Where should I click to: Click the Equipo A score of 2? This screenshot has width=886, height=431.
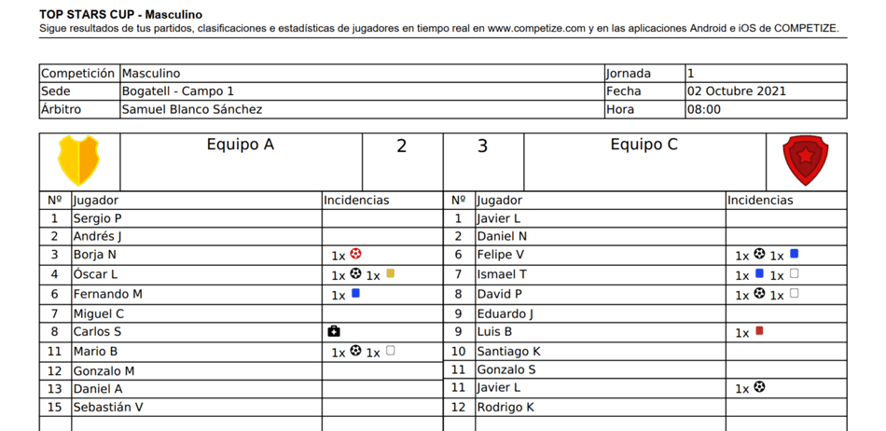[402, 146]
